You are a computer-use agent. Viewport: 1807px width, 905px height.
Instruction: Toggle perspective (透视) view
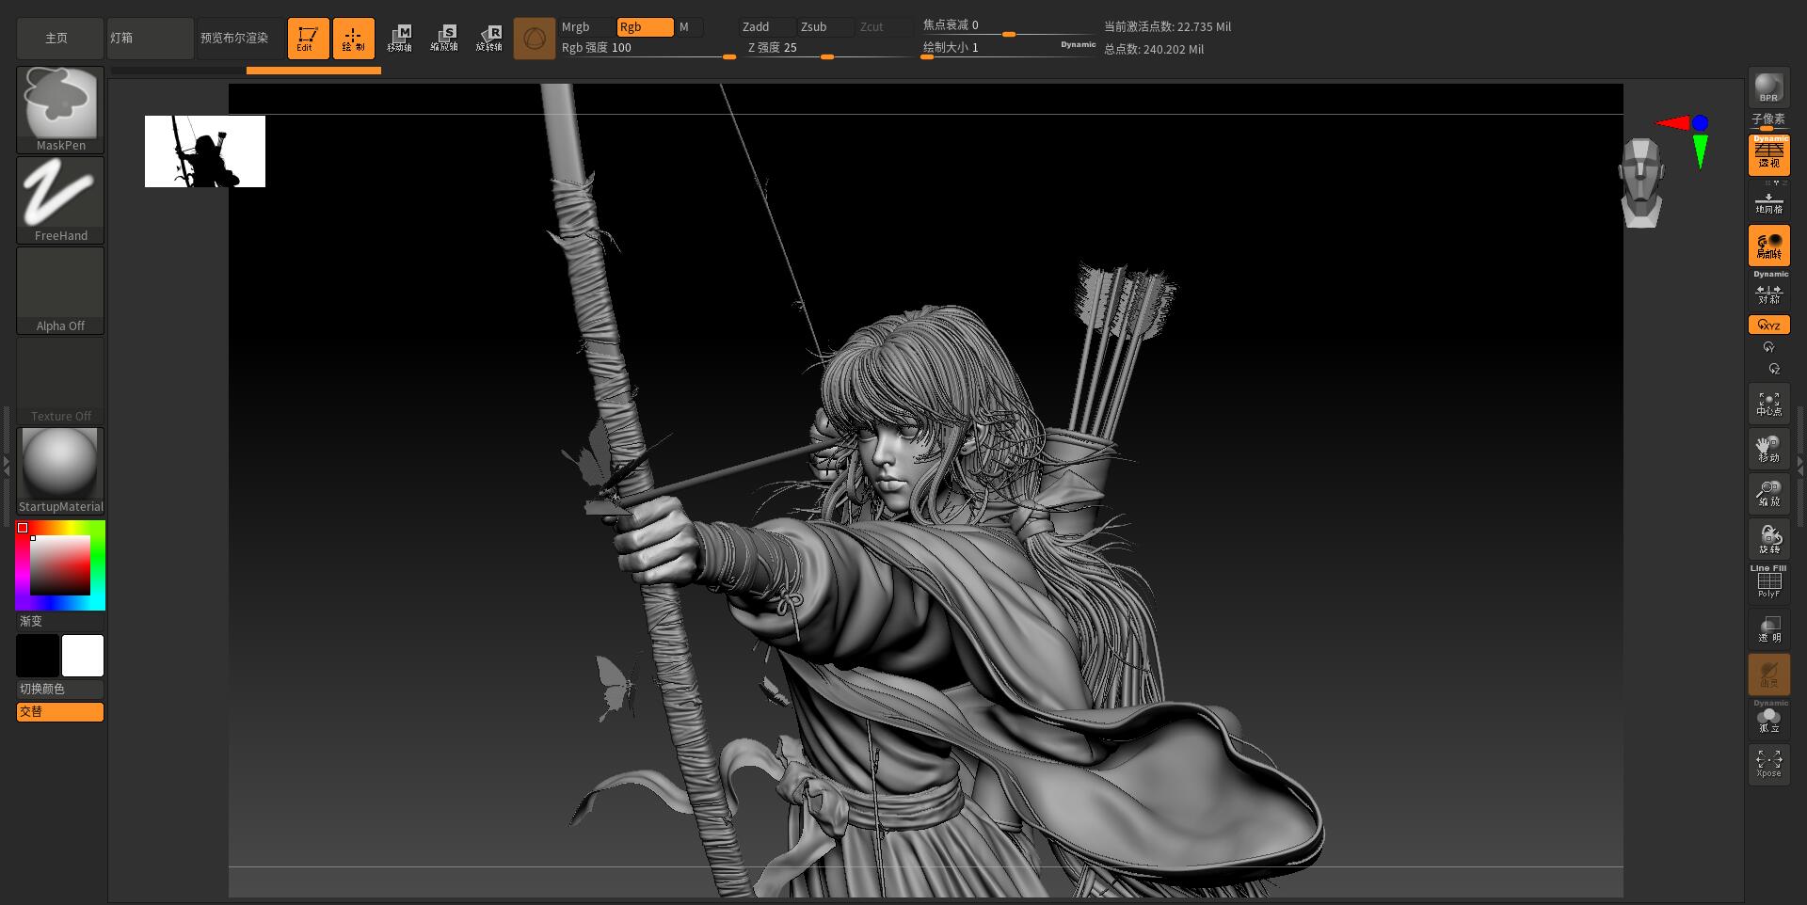(1768, 154)
